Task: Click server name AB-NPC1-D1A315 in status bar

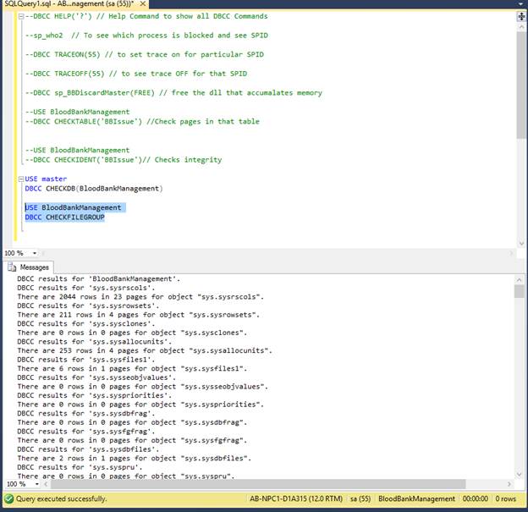Action: pos(295,498)
